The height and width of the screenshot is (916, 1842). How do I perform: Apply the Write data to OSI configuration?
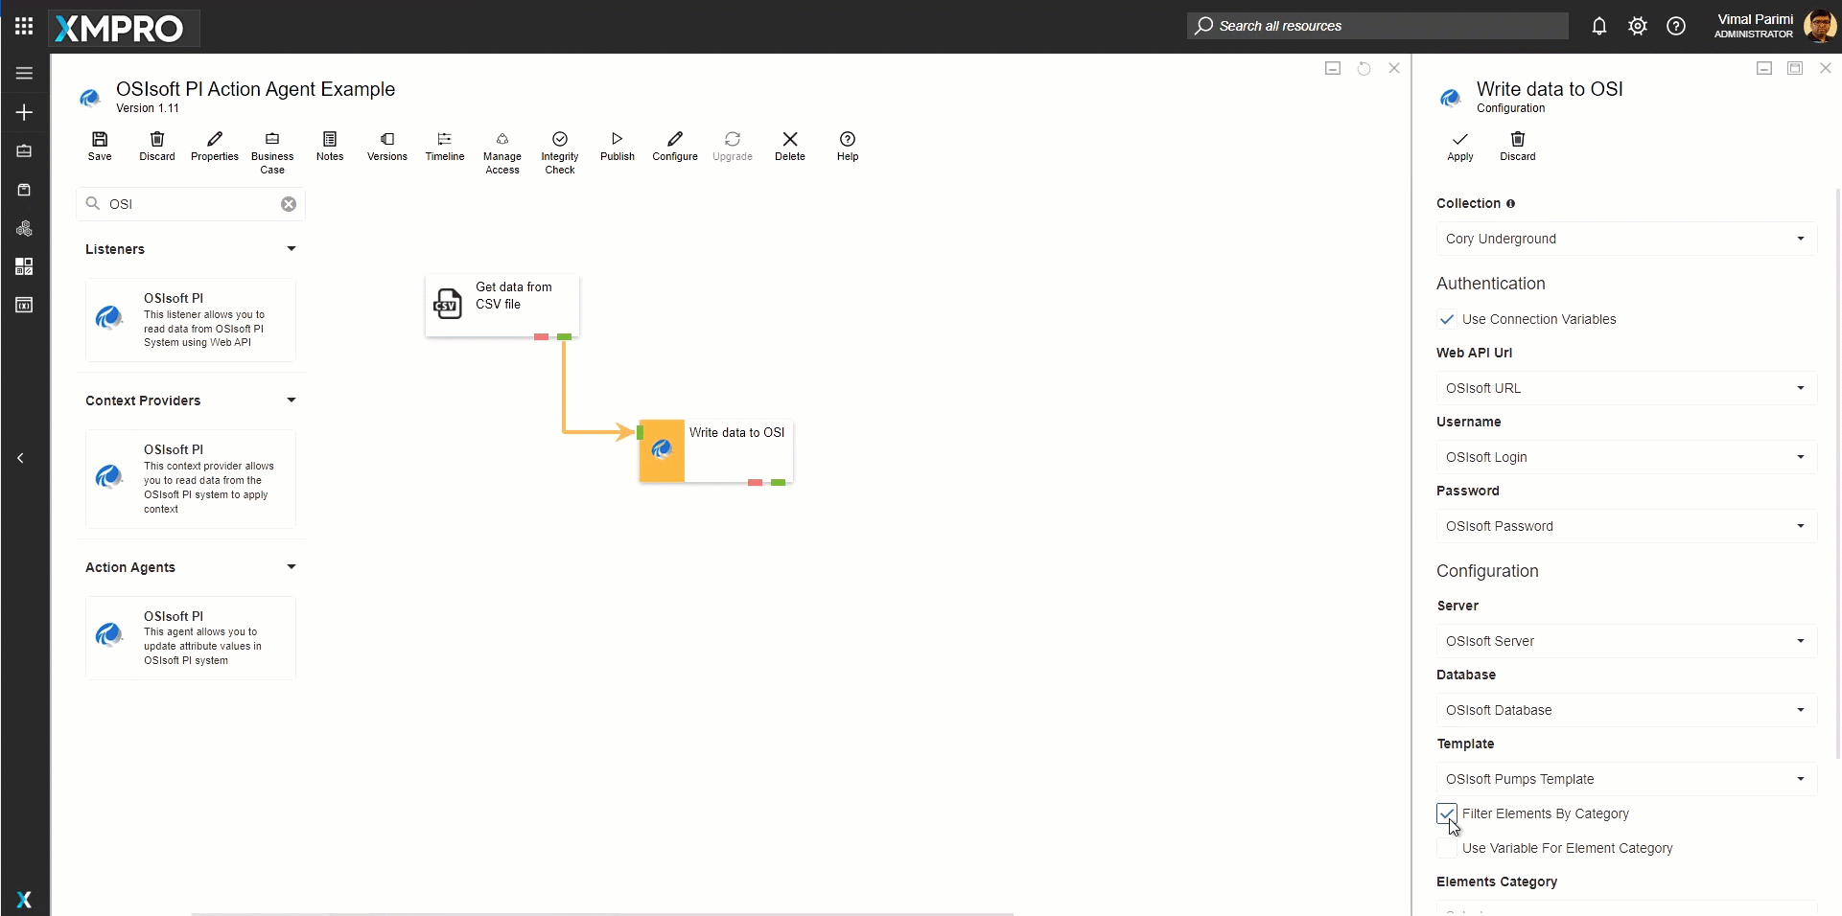pos(1459,146)
